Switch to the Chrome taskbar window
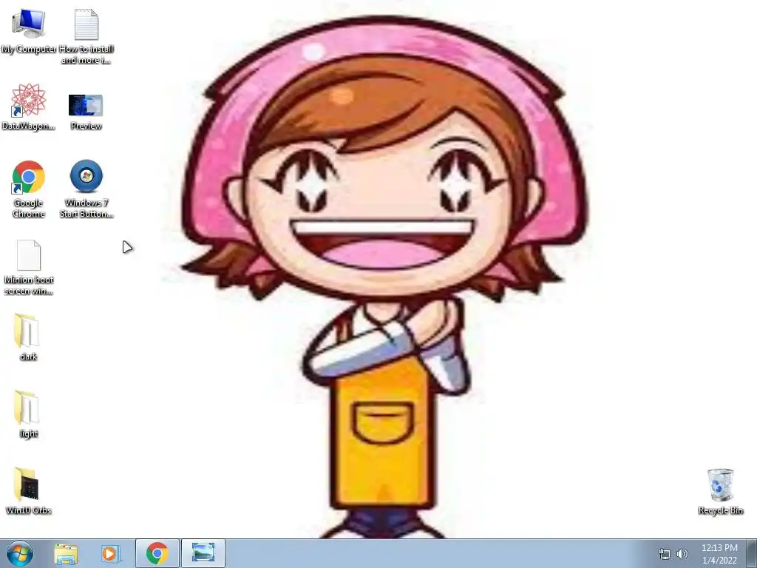757x568 pixels. click(x=157, y=553)
